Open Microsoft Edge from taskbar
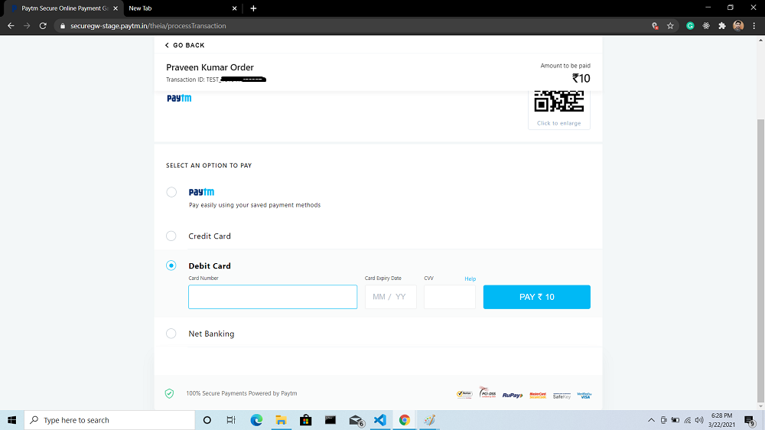 coord(256,420)
